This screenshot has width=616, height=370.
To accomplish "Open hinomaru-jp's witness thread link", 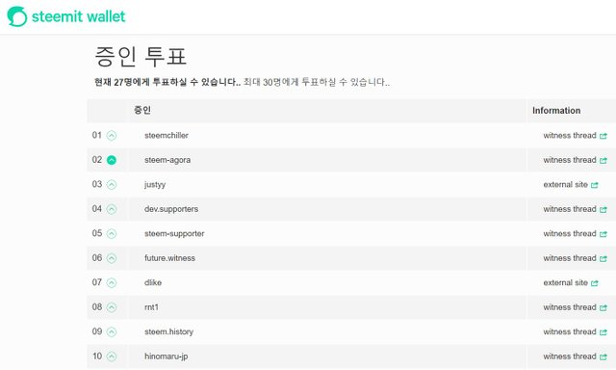I will pyautogui.click(x=575, y=357).
